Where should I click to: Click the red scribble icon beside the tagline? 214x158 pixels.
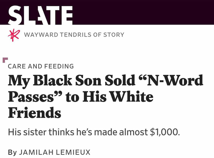point(14,35)
